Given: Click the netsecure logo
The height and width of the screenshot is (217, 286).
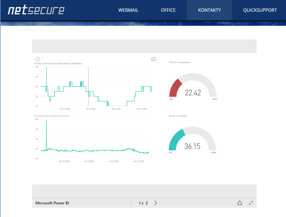Looking at the screenshot, I should (36, 10).
